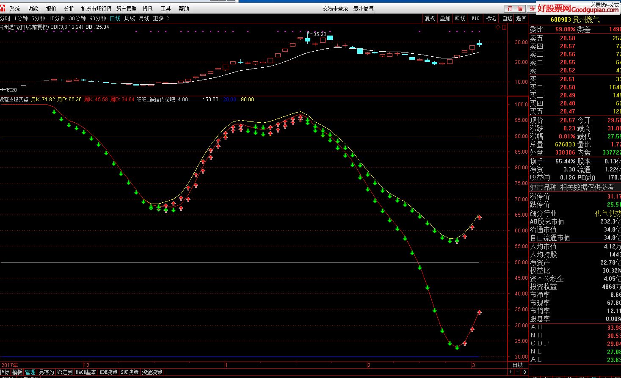
Task: Click the 卖一 price 28.52
Action: pyautogui.click(x=567, y=70)
